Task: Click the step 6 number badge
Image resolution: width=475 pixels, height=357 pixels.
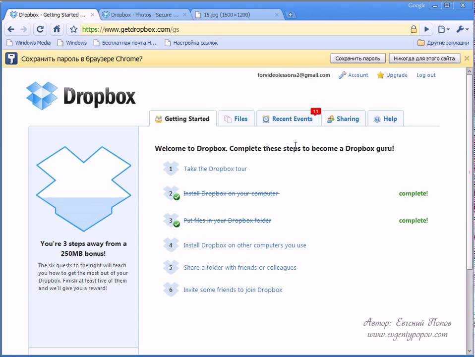Action: pos(171,290)
